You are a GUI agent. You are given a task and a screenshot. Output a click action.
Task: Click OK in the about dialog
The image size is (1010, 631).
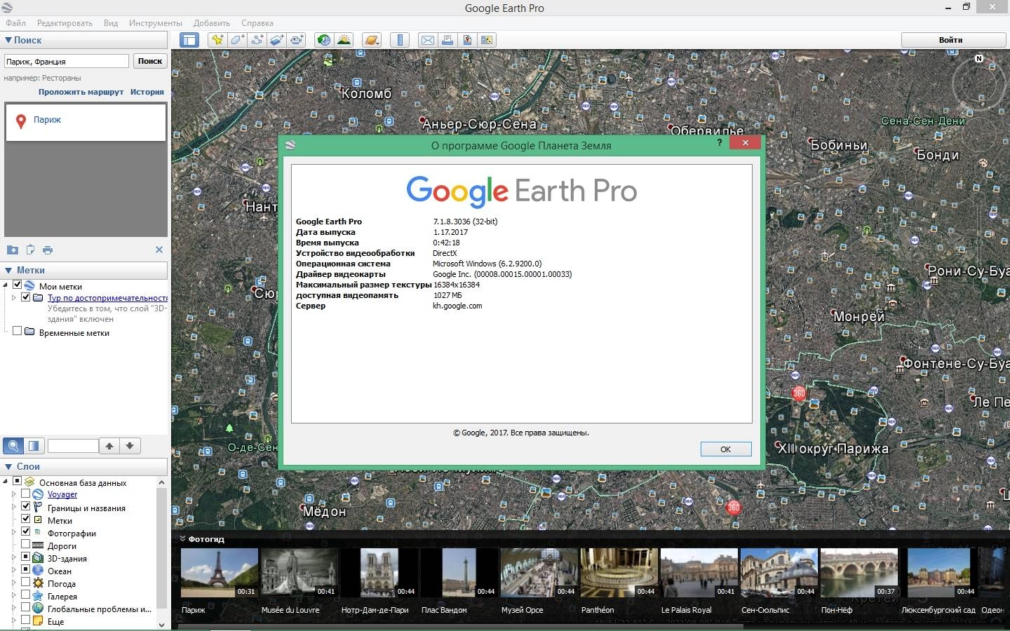click(726, 449)
